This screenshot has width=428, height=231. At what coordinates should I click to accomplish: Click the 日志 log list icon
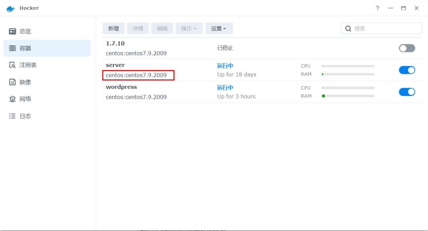pos(13,116)
